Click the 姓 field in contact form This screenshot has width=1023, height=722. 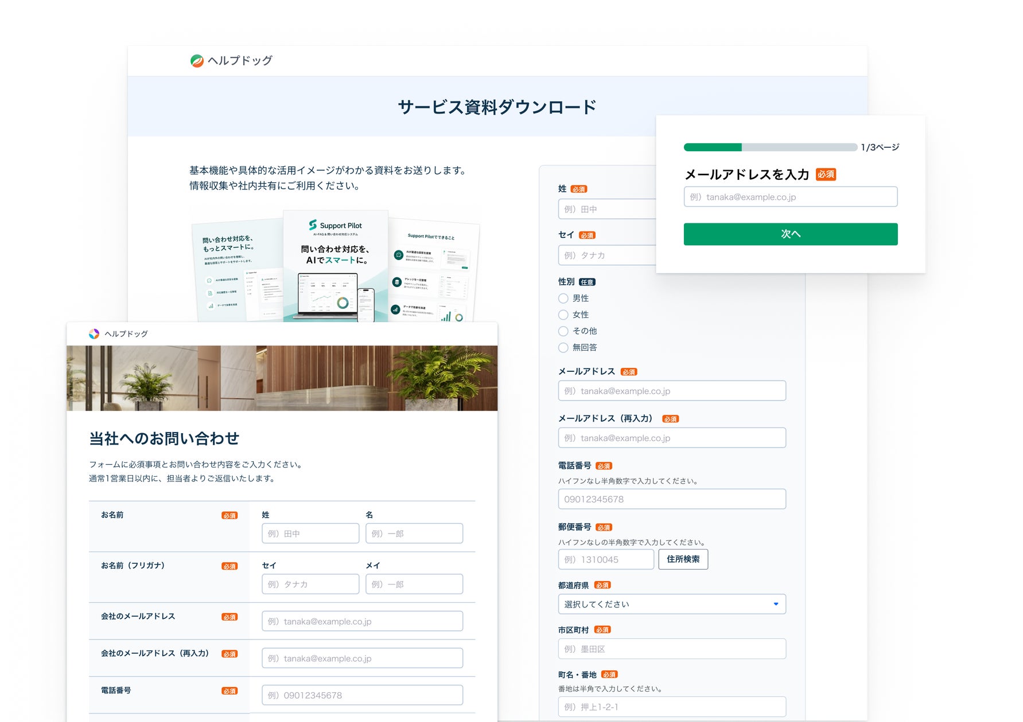(x=310, y=533)
